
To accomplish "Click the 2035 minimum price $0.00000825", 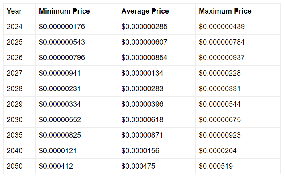I will (60, 135).
